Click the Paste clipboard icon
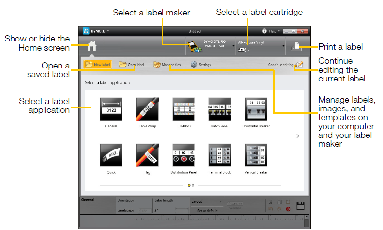This screenshot has width=383, height=230. click(288, 202)
